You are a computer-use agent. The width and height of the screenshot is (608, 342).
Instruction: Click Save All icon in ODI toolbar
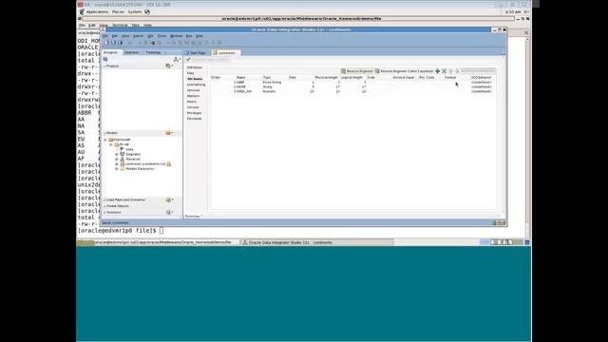pyautogui.click(x=120, y=43)
